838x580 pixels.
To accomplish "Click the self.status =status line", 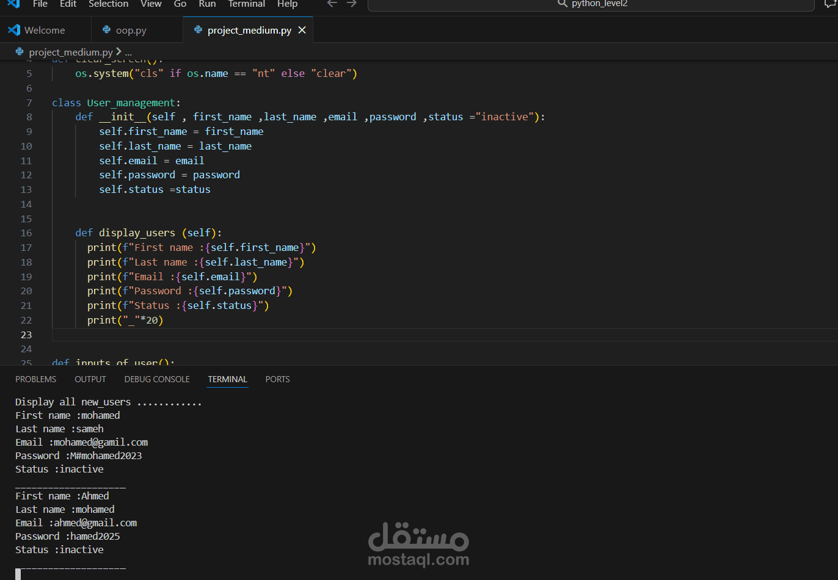I will pyautogui.click(x=155, y=189).
